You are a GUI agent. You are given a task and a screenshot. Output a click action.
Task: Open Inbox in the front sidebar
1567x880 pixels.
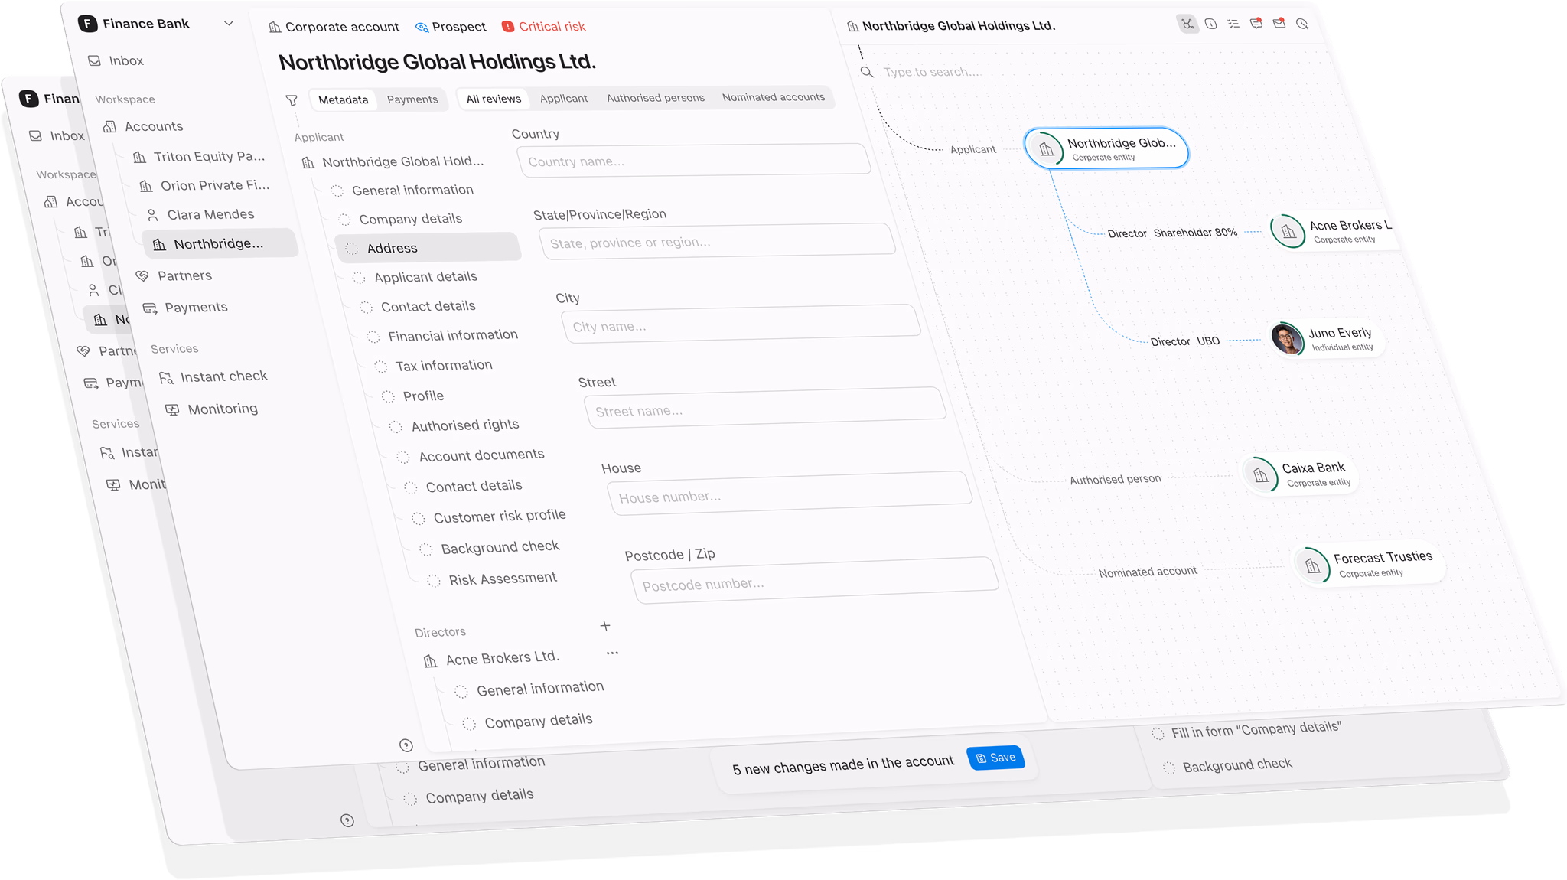tap(116, 60)
